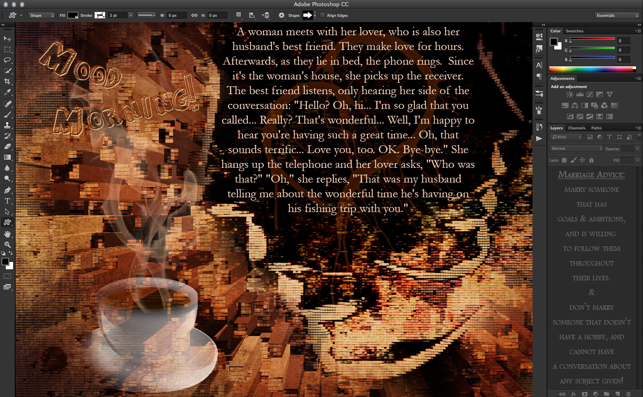The height and width of the screenshot is (397, 643).
Task: Select the Hand tool
Action: [x=7, y=234]
